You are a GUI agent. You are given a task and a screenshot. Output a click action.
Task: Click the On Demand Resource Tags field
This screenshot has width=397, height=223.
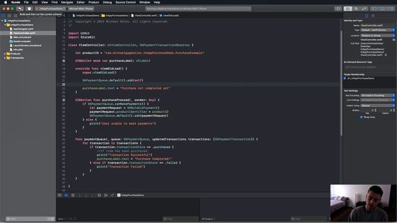pos(370,67)
